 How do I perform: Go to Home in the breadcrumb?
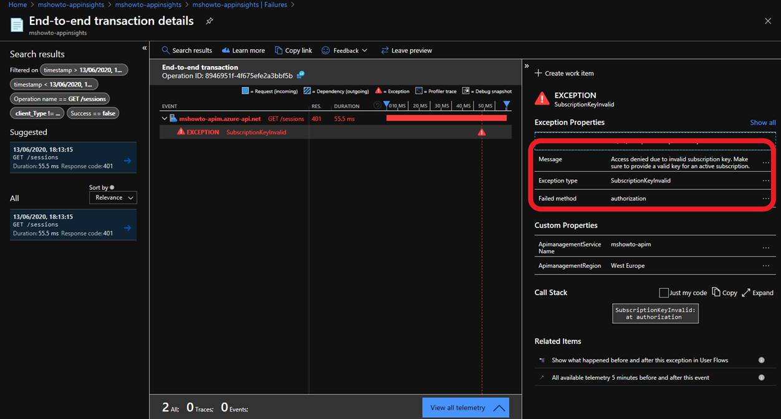coord(17,4)
